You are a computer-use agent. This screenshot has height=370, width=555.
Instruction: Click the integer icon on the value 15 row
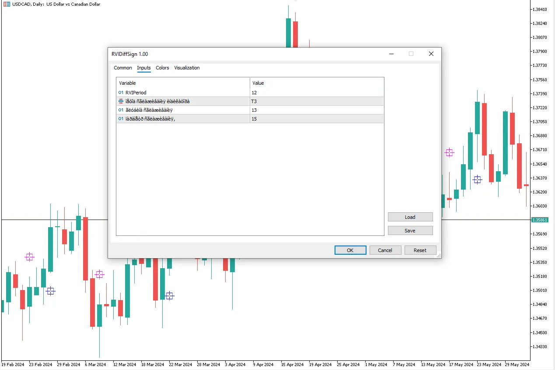coord(121,119)
